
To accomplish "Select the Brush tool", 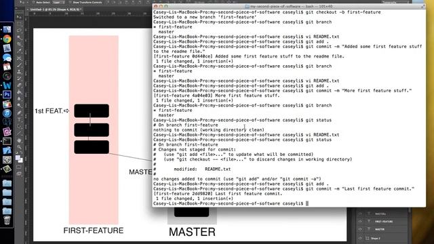I will pos(19,65).
